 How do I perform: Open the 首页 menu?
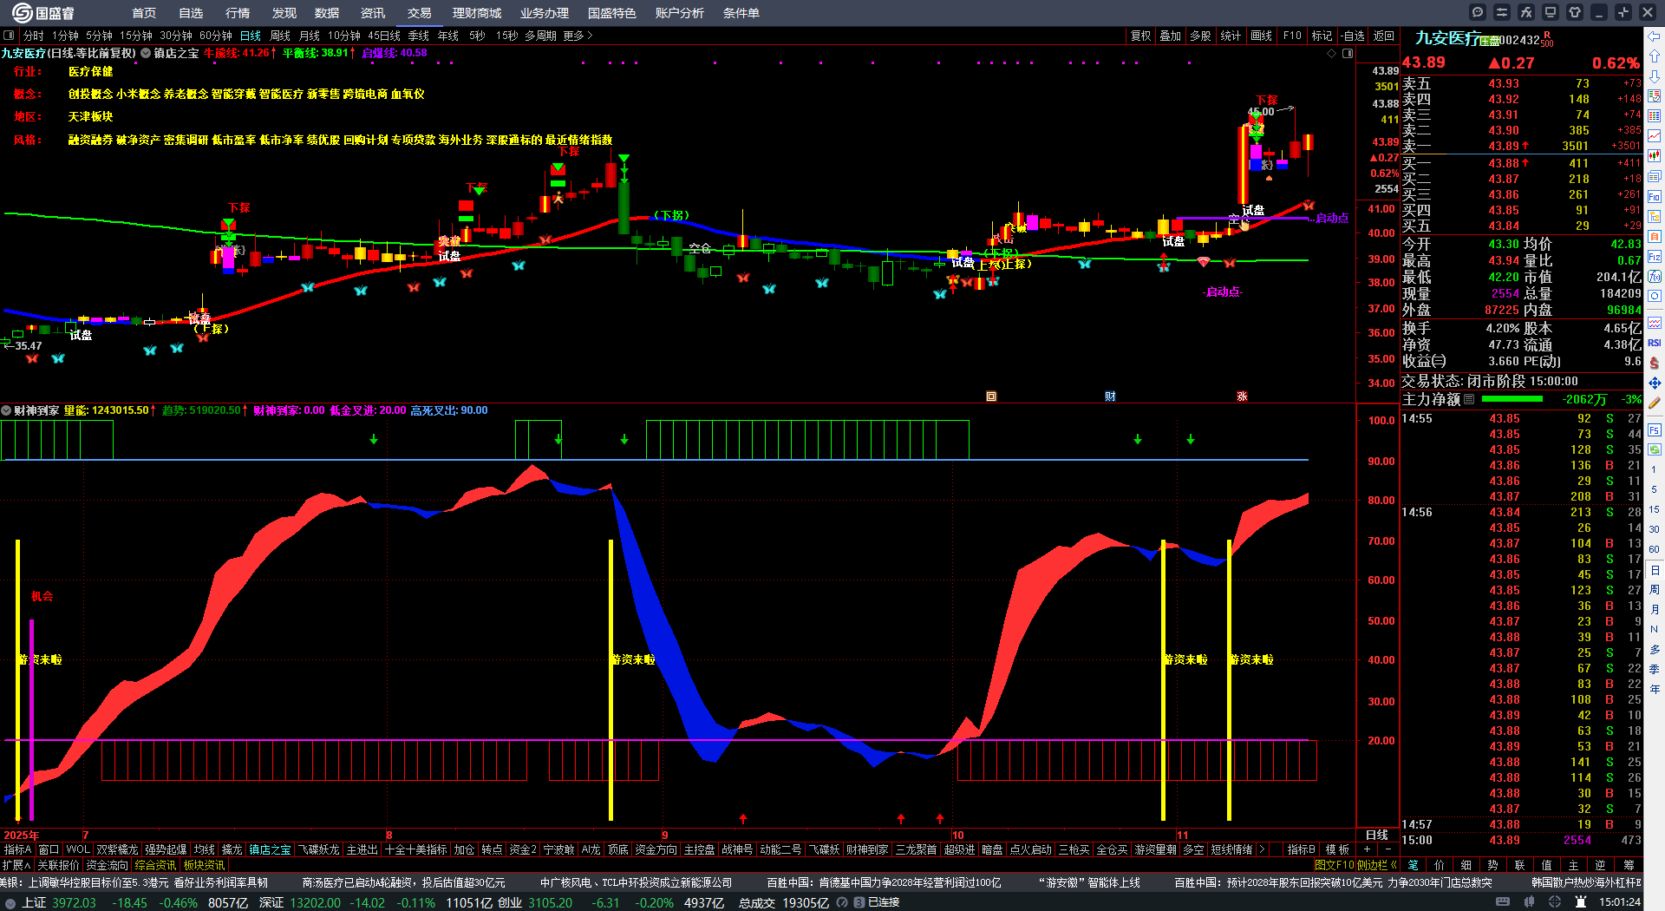pyautogui.click(x=144, y=13)
